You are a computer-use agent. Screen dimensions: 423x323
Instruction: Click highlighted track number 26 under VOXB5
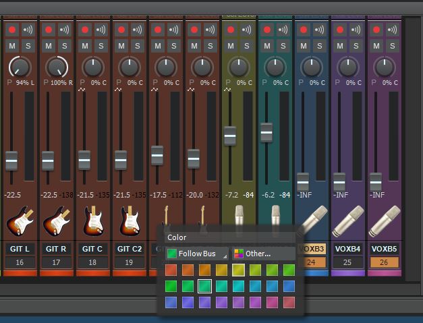pos(384,262)
